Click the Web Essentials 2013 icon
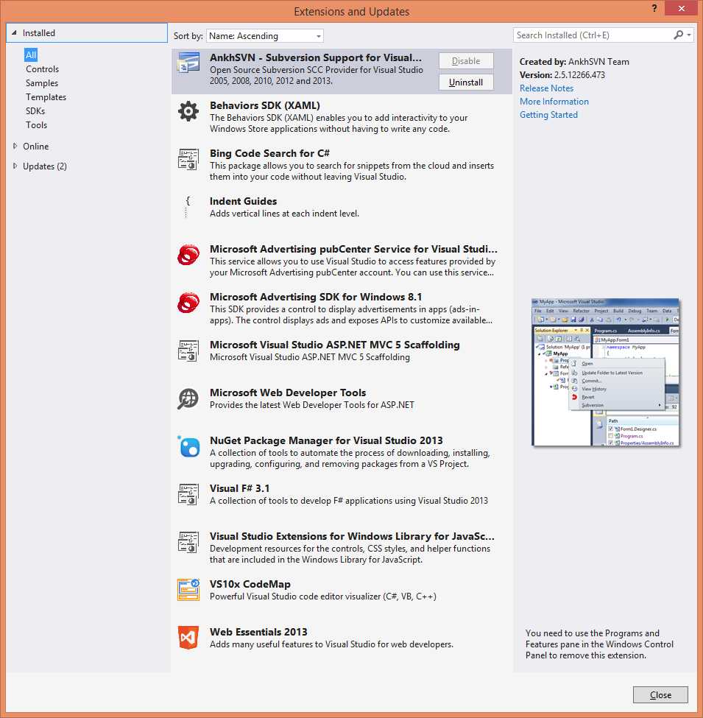The width and height of the screenshot is (703, 718). [188, 638]
